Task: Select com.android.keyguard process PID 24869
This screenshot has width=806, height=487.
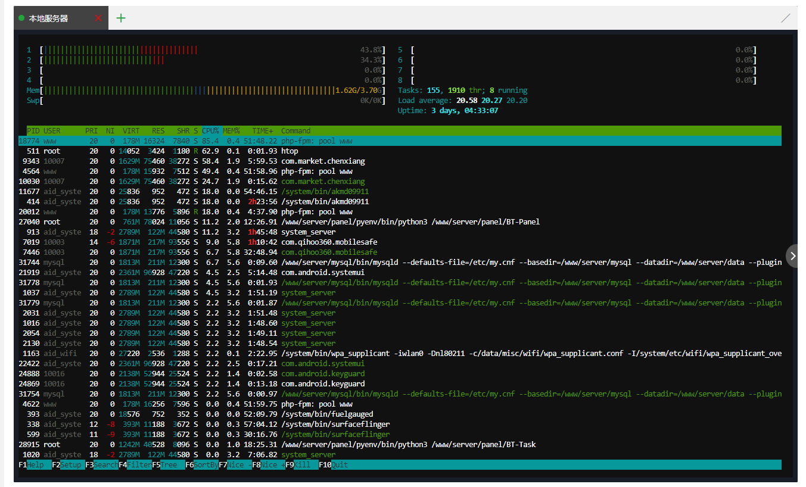Action: pyautogui.click(x=400, y=384)
